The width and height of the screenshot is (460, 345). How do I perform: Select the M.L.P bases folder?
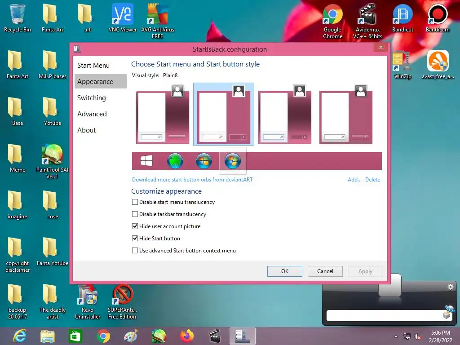pyautogui.click(x=52, y=65)
